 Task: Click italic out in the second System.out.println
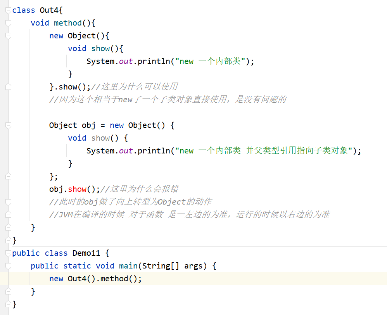(x=126, y=151)
